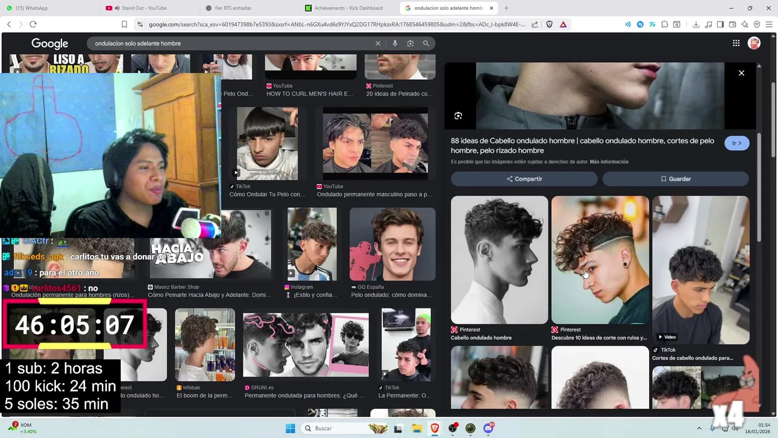Open the Brave Rewards triangle icon
The height and width of the screenshot is (438, 778).
[x=563, y=24]
